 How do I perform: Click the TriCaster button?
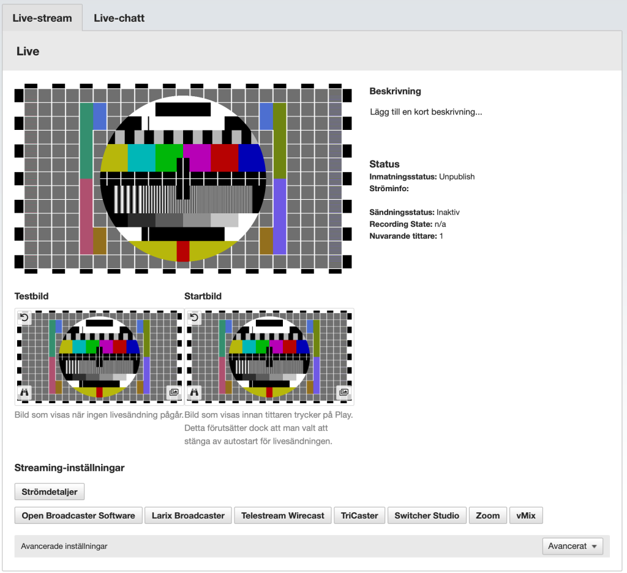pyautogui.click(x=359, y=515)
